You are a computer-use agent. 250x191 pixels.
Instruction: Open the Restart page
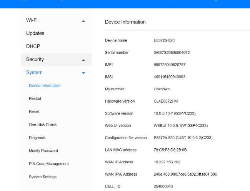pyautogui.click(x=35, y=99)
